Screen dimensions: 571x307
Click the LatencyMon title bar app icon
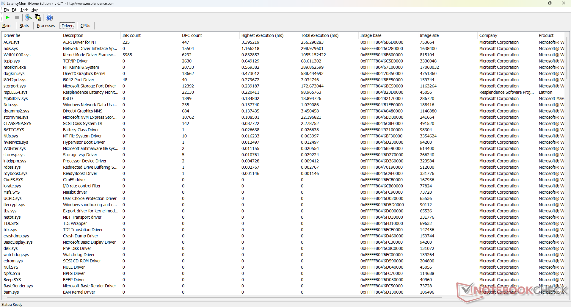tap(3, 3)
